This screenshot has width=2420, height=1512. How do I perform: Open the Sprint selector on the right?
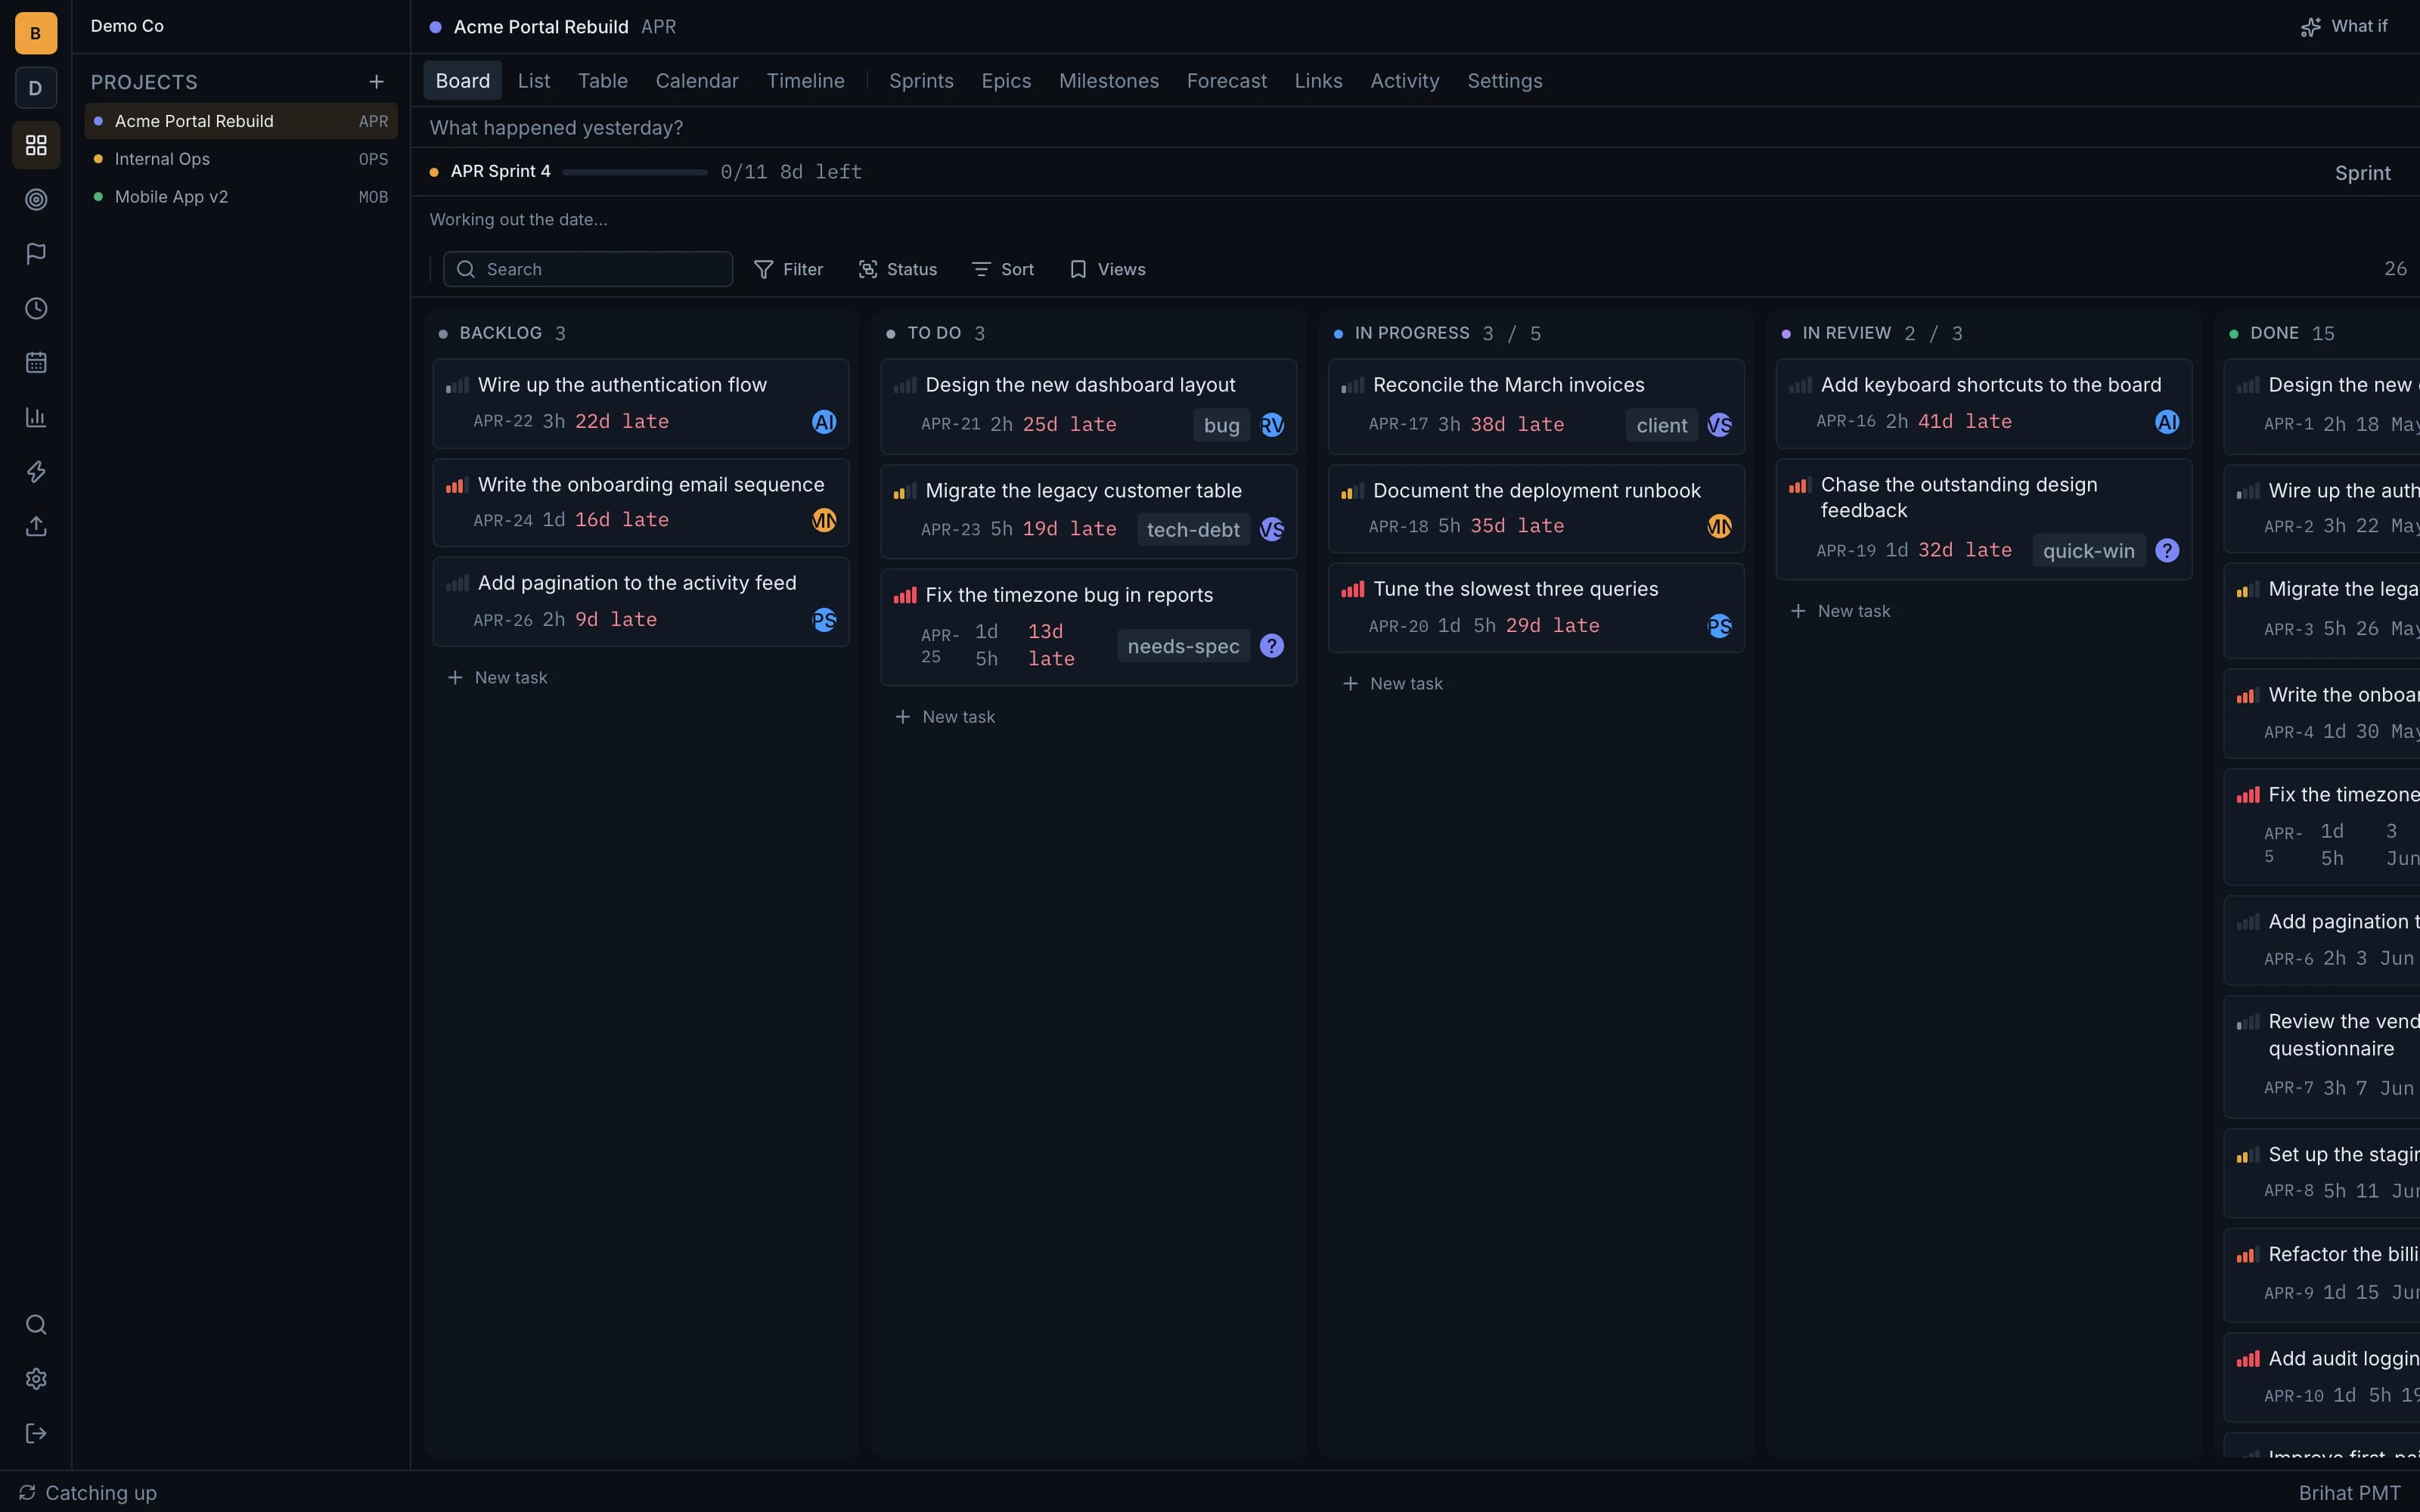[2362, 173]
